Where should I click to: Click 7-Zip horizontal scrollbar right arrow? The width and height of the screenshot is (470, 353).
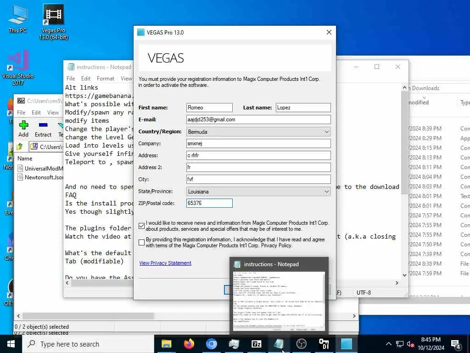pyautogui.click(x=354, y=316)
